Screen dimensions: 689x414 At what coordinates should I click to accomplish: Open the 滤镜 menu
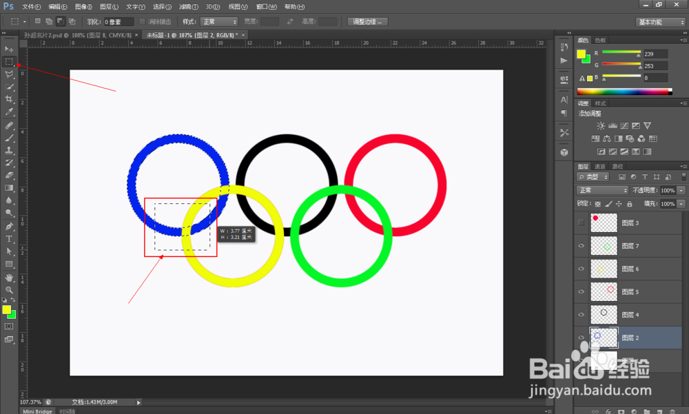point(189,7)
